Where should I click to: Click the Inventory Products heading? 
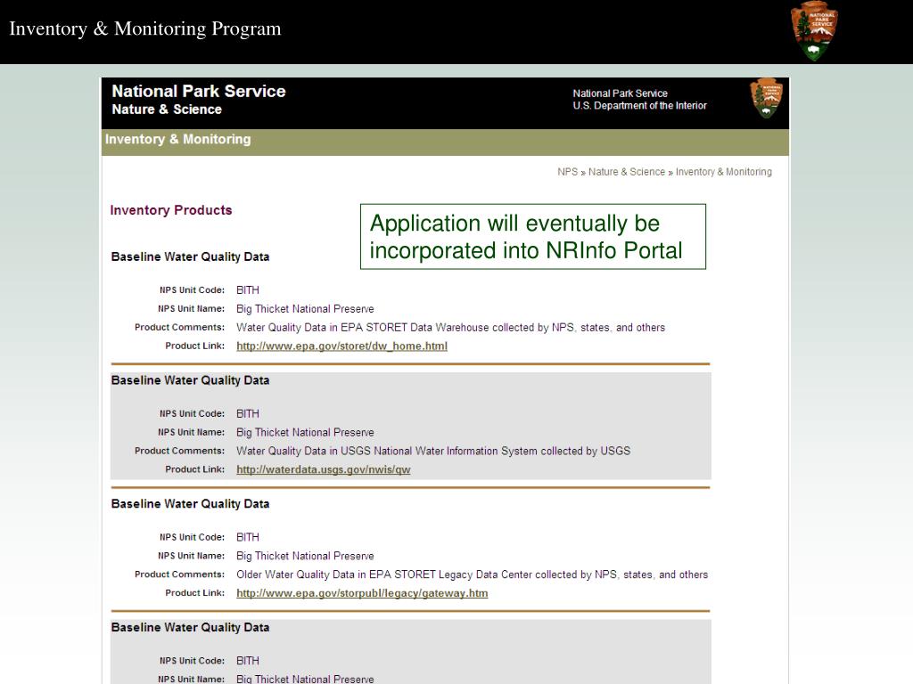(x=171, y=210)
